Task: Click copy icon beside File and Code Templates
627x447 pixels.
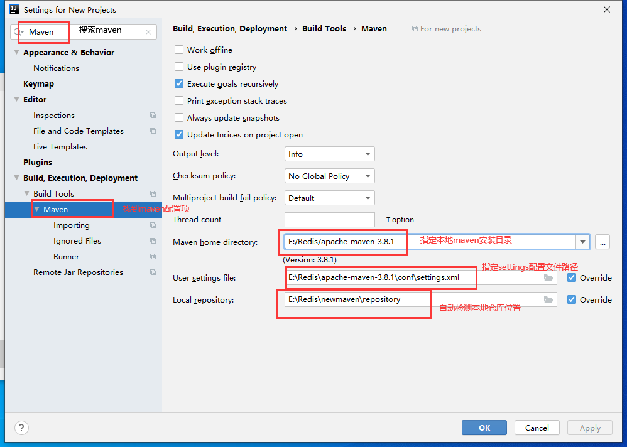Action: click(x=153, y=131)
